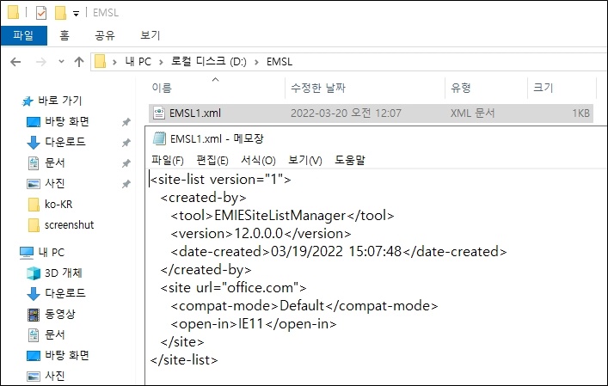Click the pinned 다운로드 blue arrow icon
This screenshot has width=608, height=386.
click(x=34, y=142)
